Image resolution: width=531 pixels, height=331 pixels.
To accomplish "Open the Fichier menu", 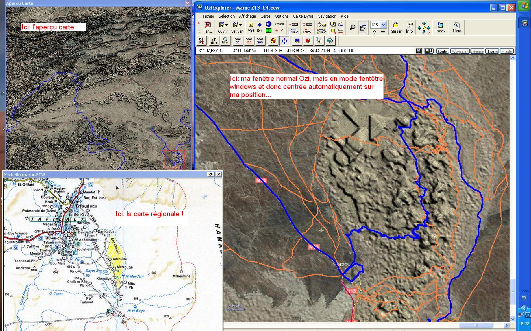I will (208, 16).
